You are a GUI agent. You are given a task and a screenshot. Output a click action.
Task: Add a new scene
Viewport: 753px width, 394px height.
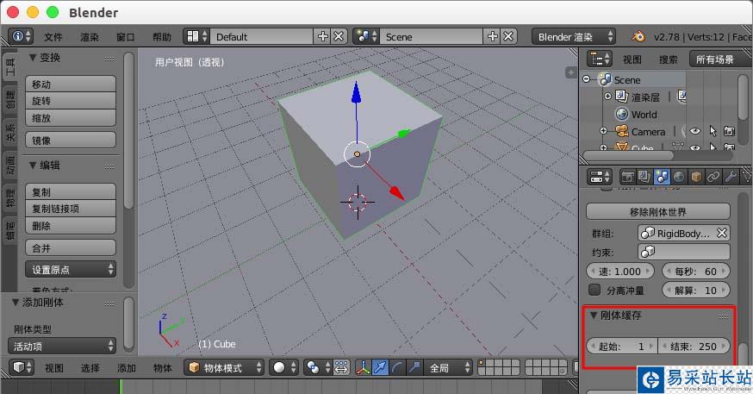click(x=493, y=36)
